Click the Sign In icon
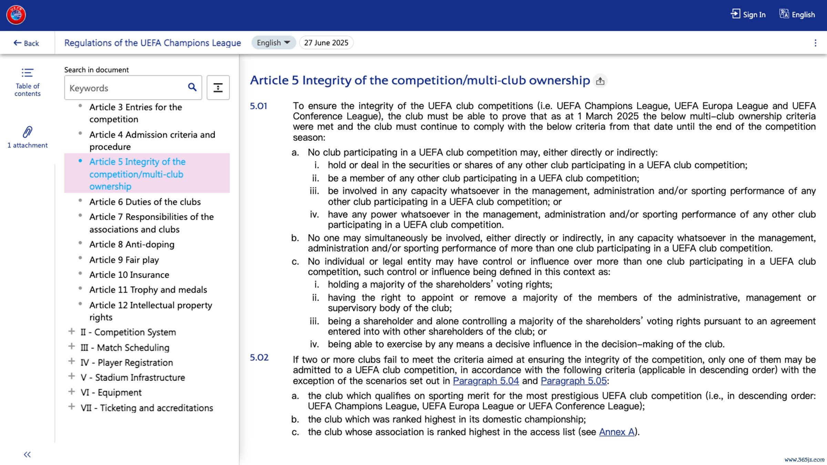The height and width of the screenshot is (465, 827). [x=735, y=14]
